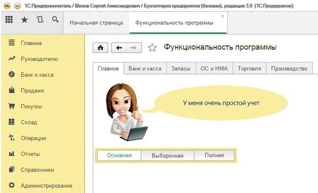This screenshot has height=193, width=318.
Task: Open the Операции section
Action: point(43,138)
